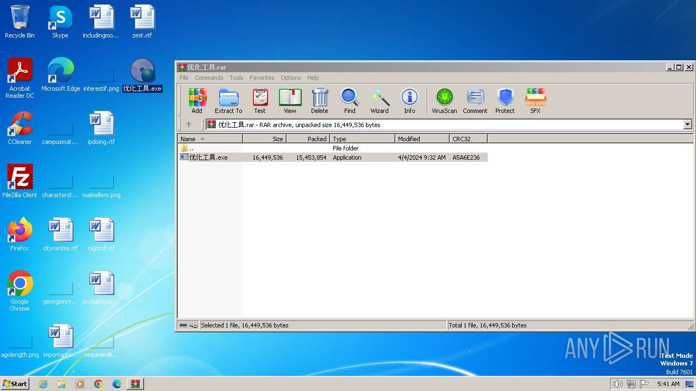
Task: Open Recycle Bin desktop icon
Action: point(20,22)
